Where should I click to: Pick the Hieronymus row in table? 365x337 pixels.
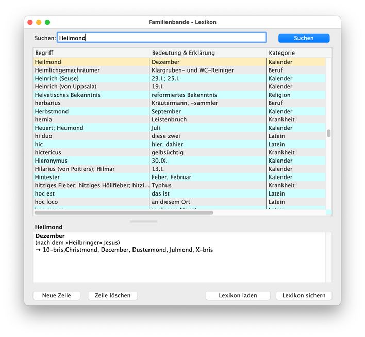click(x=91, y=161)
